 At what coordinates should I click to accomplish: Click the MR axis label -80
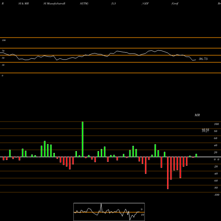216,188
